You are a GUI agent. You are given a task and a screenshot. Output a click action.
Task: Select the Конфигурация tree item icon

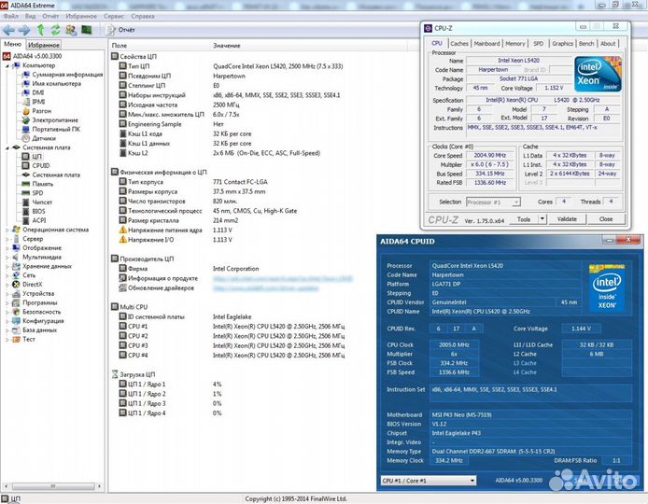[16, 320]
